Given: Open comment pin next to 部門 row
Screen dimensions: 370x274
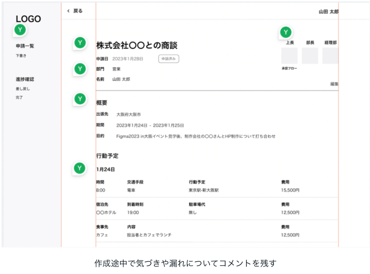Looking at the screenshot, I should tap(79, 69).
